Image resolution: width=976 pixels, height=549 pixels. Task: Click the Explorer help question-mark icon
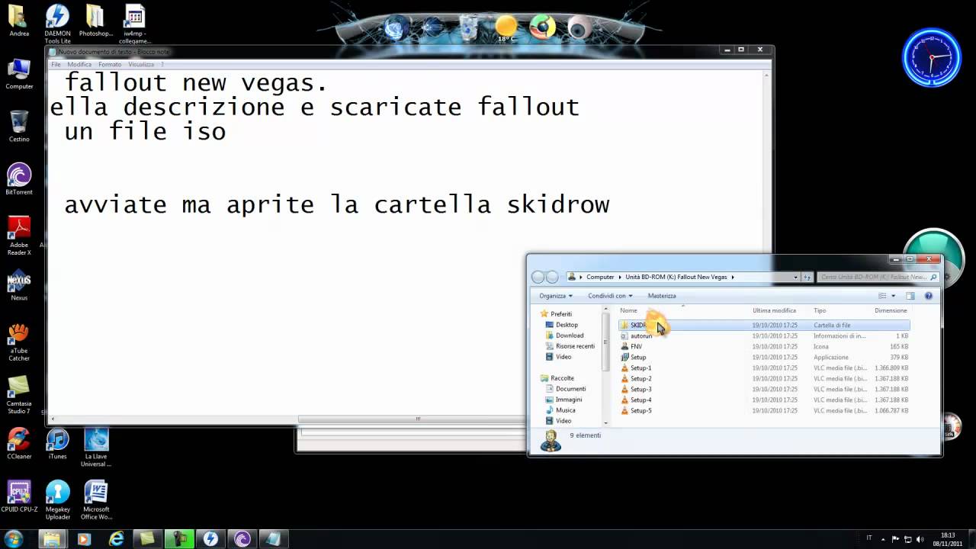click(x=929, y=296)
